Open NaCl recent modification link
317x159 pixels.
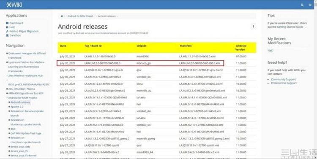(271, 51)
